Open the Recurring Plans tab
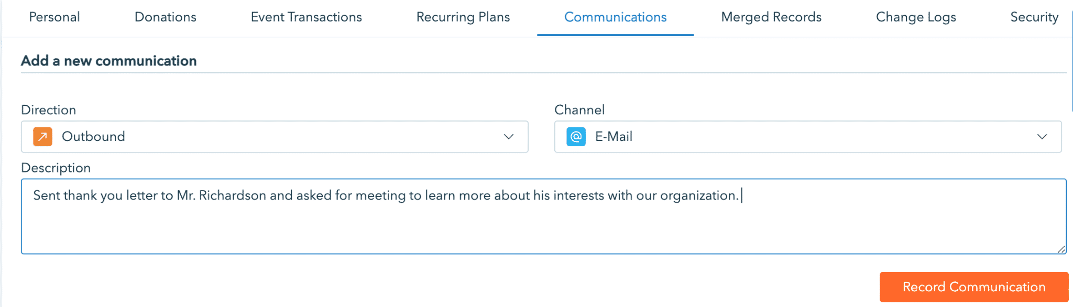This screenshot has width=1073, height=307. pos(463,17)
